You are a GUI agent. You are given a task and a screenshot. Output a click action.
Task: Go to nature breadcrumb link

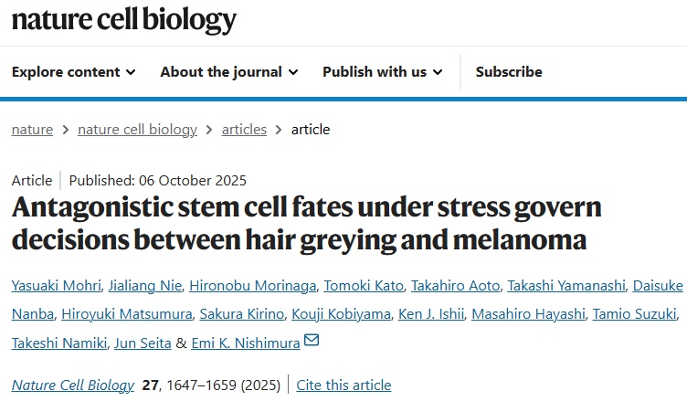(32, 130)
